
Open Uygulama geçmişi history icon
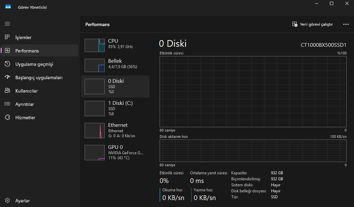7,64
